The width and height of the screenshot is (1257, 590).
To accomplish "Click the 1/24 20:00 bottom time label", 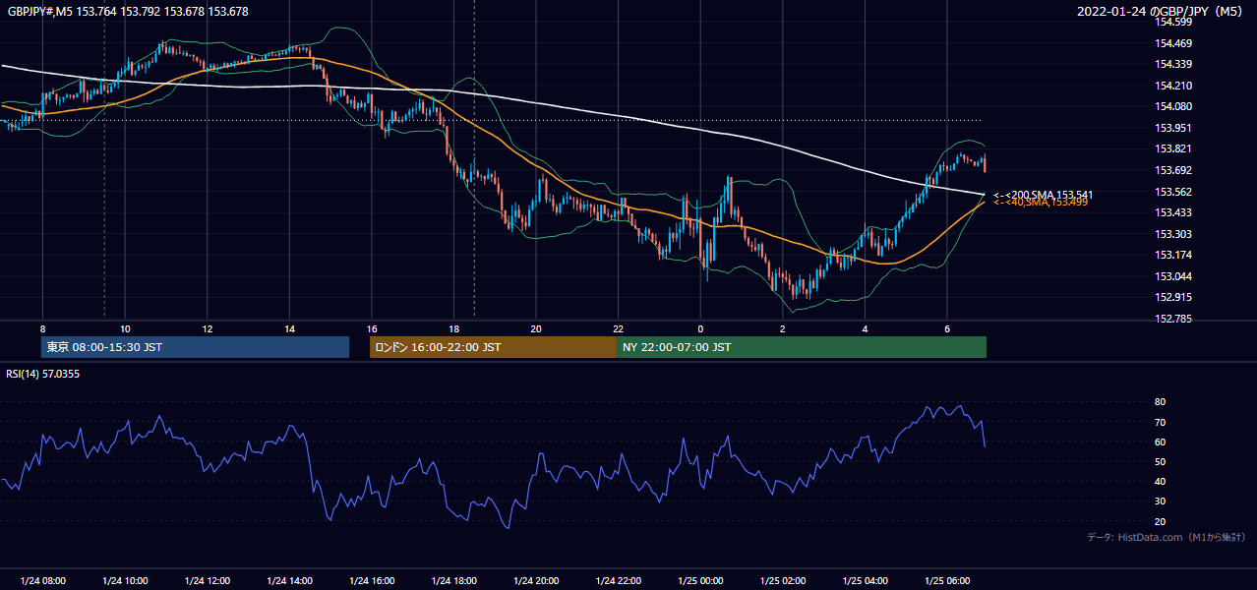I will (x=536, y=581).
